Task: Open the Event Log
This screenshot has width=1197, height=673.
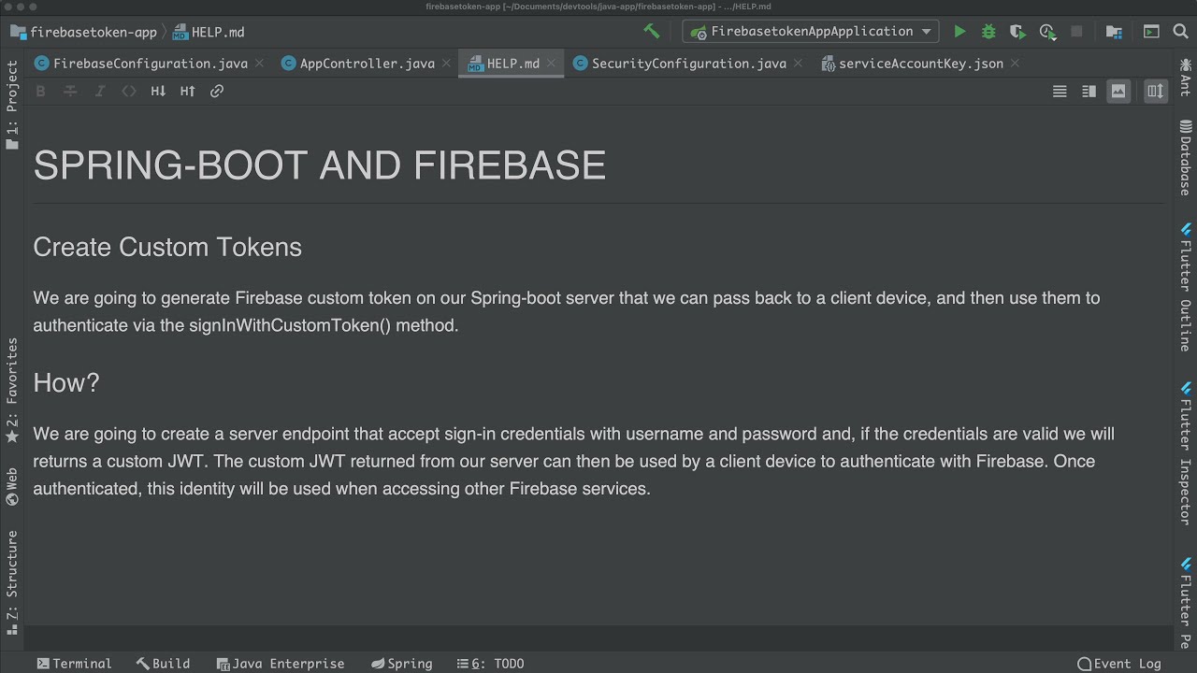Action: click(x=1119, y=664)
